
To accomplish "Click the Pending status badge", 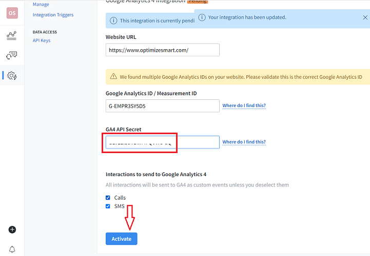I will [198, 2].
